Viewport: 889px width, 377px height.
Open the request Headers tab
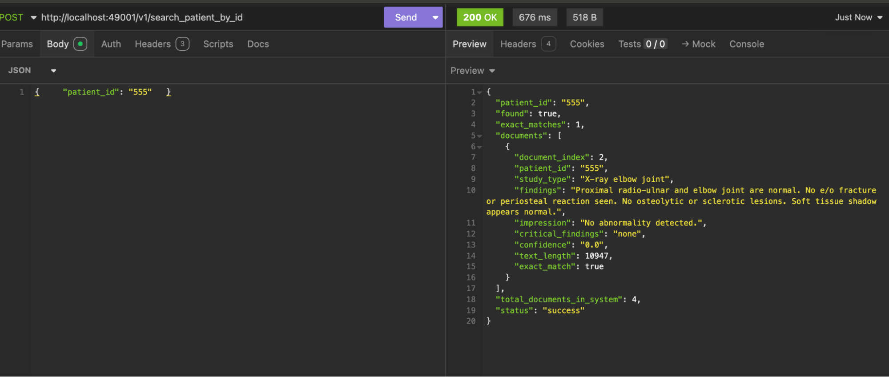[x=153, y=44]
